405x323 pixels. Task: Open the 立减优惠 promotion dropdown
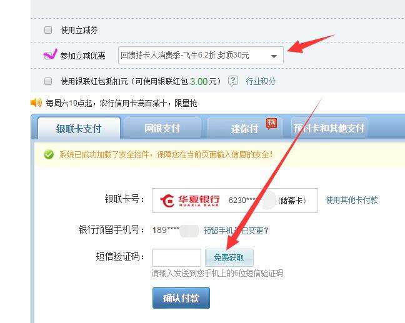(201, 55)
